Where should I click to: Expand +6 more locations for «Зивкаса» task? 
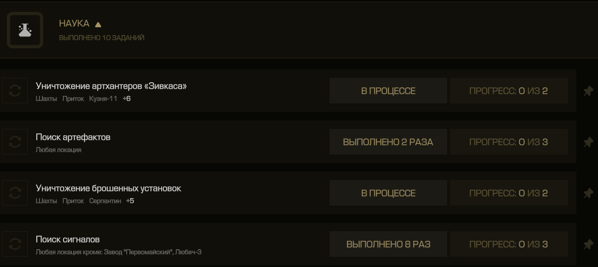tap(127, 99)
